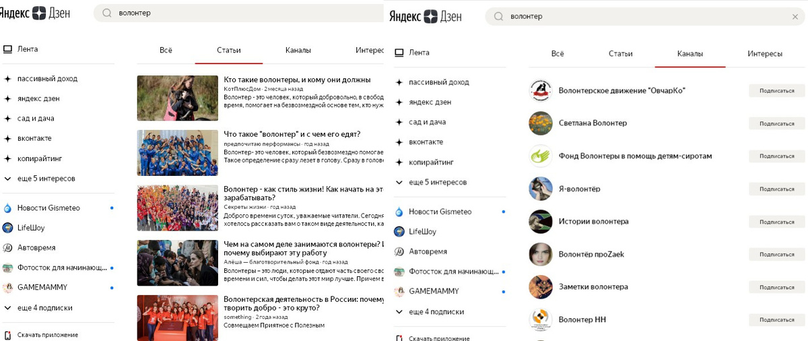Open article 'Что такое "волонтер" и с чем его едят?'
The image size is (808, 341).
[x=292, y=134]
